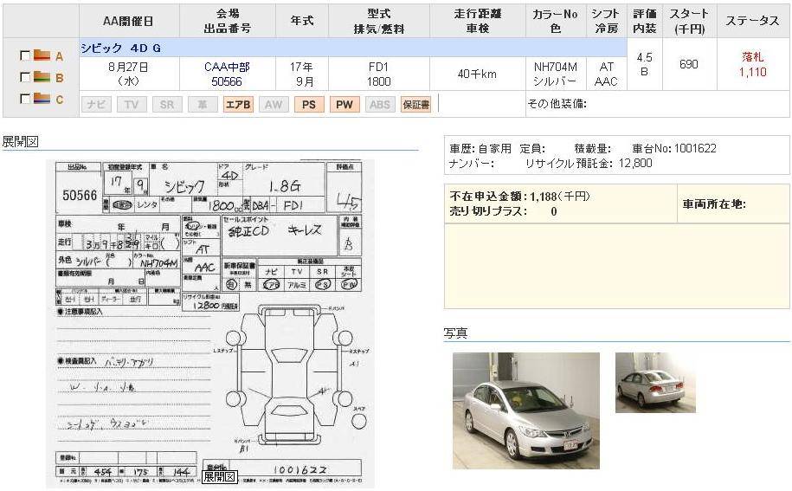
Task: Click the 保証書 warranty badge
Action: tap(415, 105)
